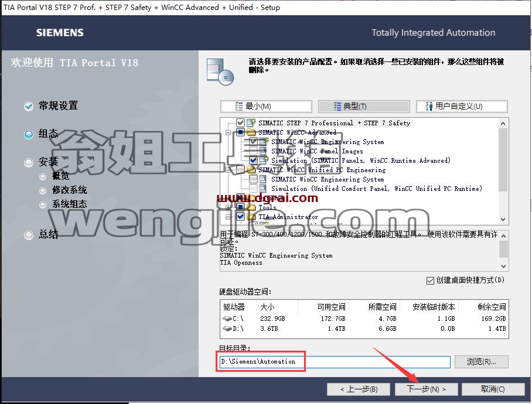
Task: Click the SIMATIC WinCC Advanced folder icon
Action: (x=251, y=132)
